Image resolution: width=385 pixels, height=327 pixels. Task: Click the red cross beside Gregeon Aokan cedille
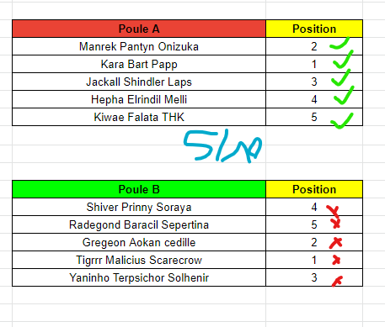coord(336,243)
